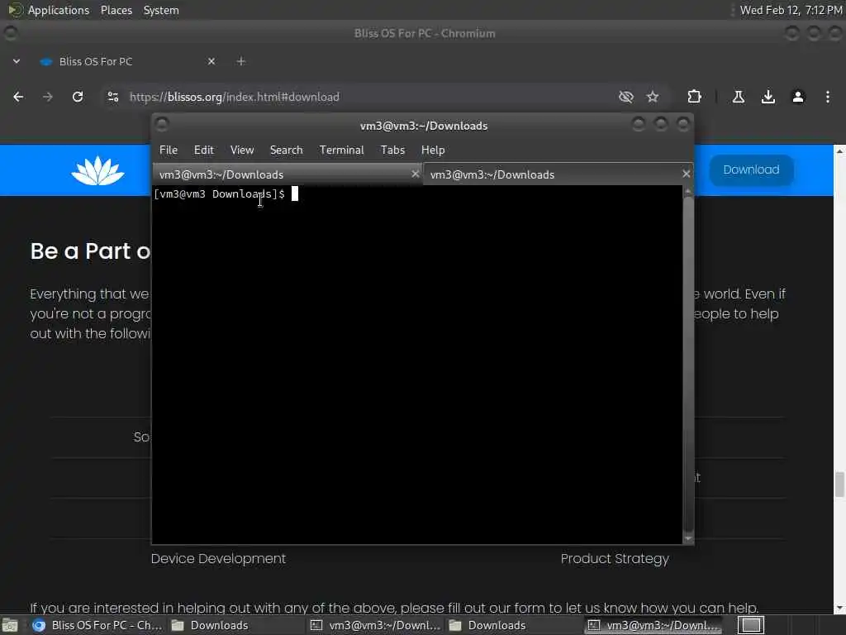Open the terminal View menu
The width and height of the screenshot is (846, 635).
pos(242,150)
